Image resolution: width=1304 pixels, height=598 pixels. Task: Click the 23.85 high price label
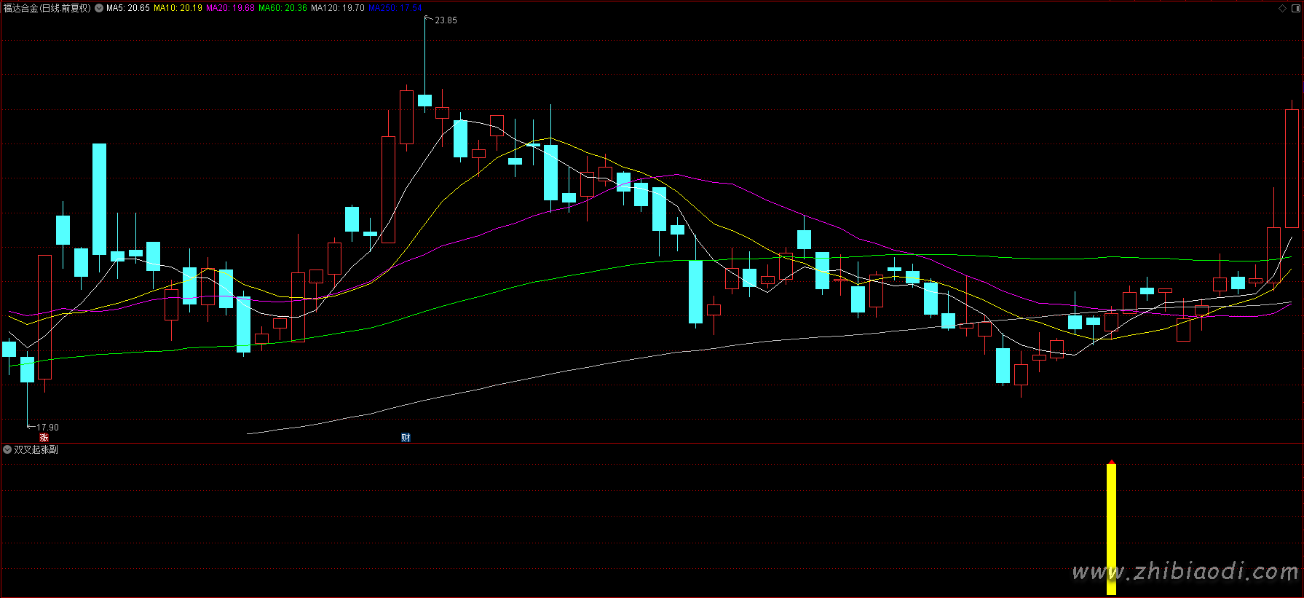pos(446,20)
